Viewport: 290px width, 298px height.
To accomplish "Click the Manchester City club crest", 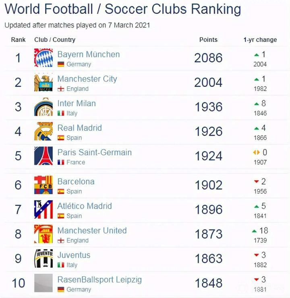I will 43,83.
